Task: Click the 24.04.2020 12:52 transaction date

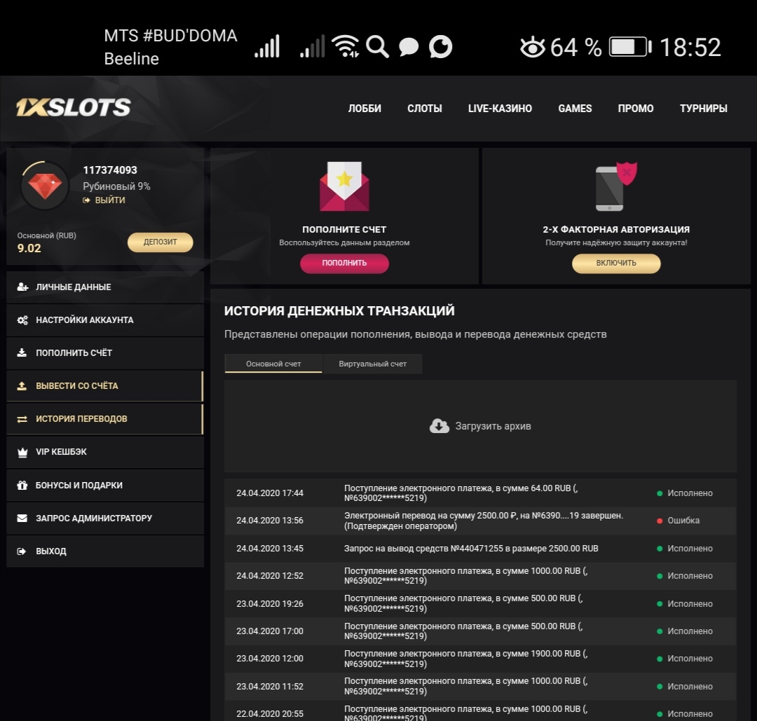Action: point(270,576)
